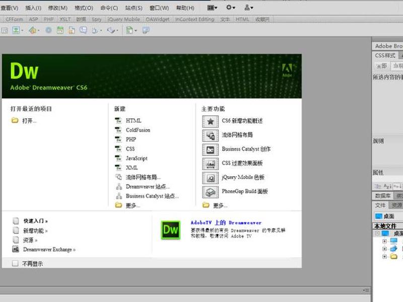Open the gear Extend Dreamweaver dropdown
This screenshot has height=302, width=403.
pos(231,8)
